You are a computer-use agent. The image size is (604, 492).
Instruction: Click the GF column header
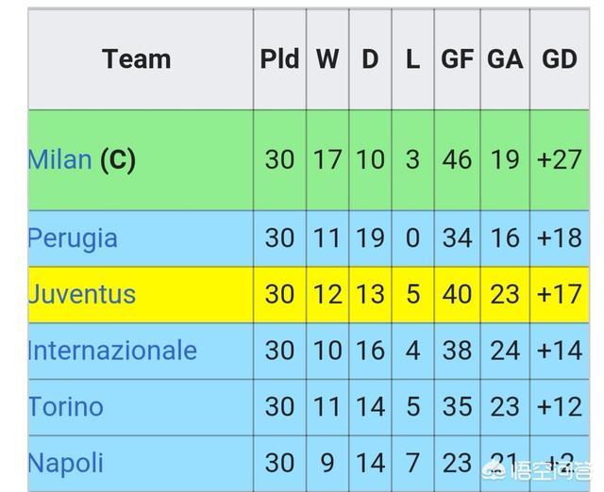[x=457, y=59]
